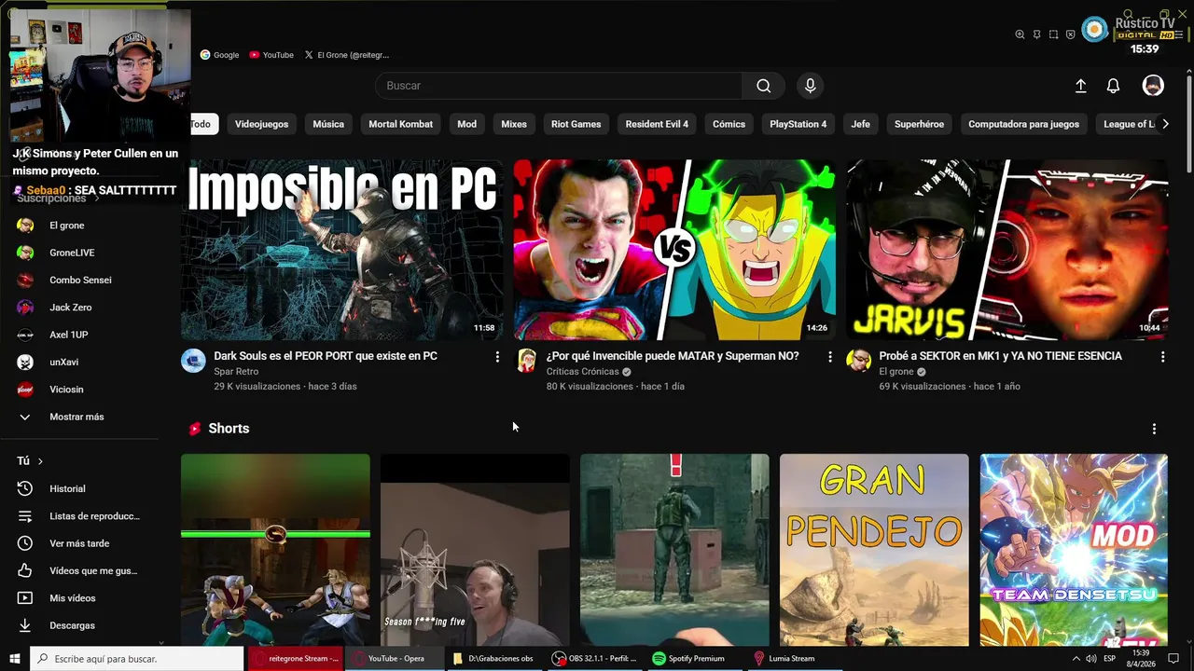Activate voice search microphone icon
The image size is (1194, 671).
(810, 86)
